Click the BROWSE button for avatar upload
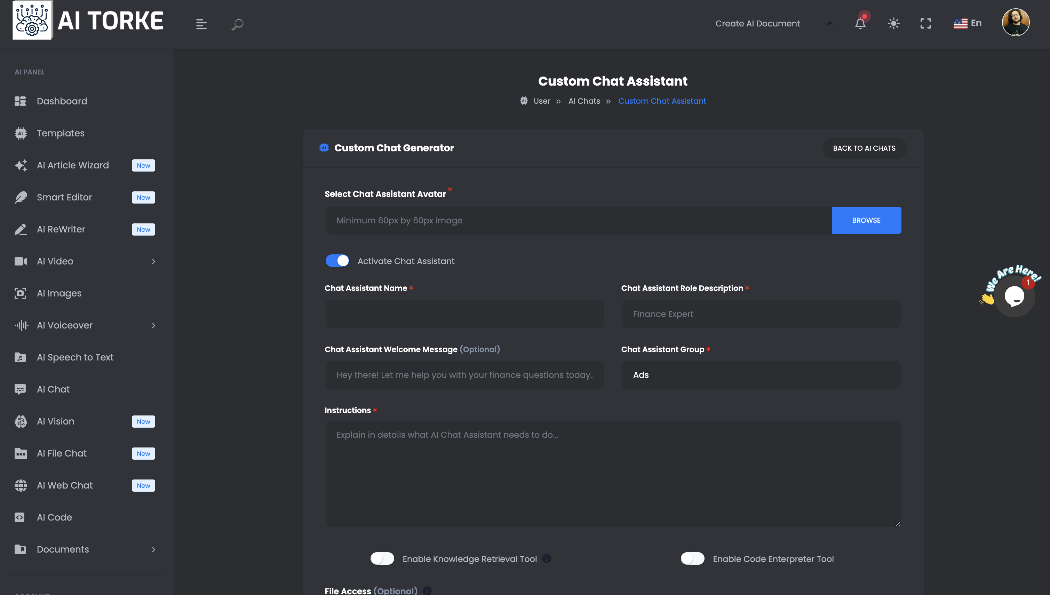The height and width of the screenshot is (595, 1050). click(x=866, y=220)
